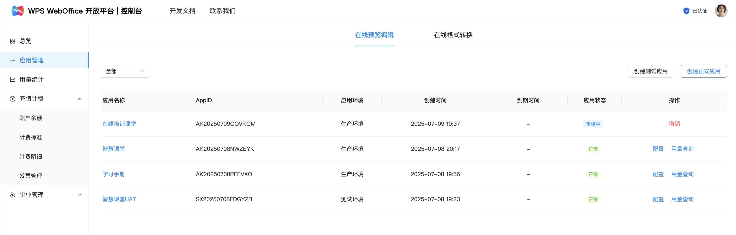Click the 充值计费 yen coin icon
The image size is (736, 235).
pos(13,99)
